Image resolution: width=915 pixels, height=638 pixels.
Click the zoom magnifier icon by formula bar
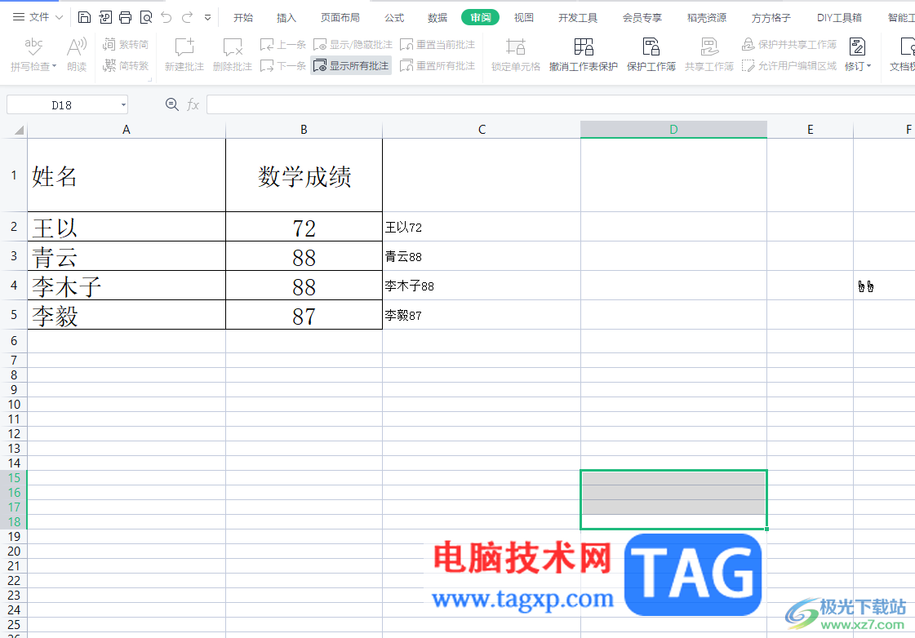171,104
